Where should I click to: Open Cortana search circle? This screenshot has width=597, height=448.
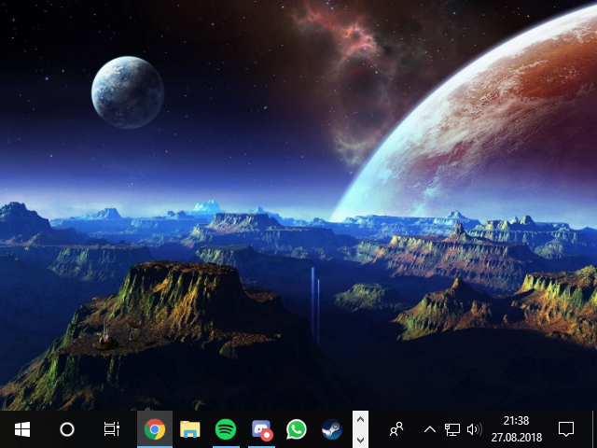click(67, 429)
